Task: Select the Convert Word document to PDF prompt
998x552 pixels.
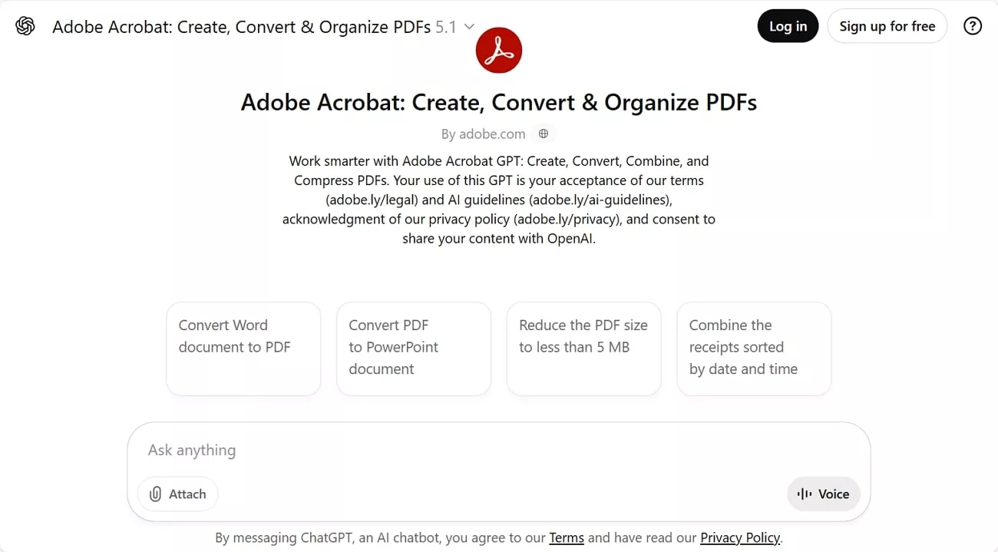Action: pyautogui.click(x=243, y=349)
